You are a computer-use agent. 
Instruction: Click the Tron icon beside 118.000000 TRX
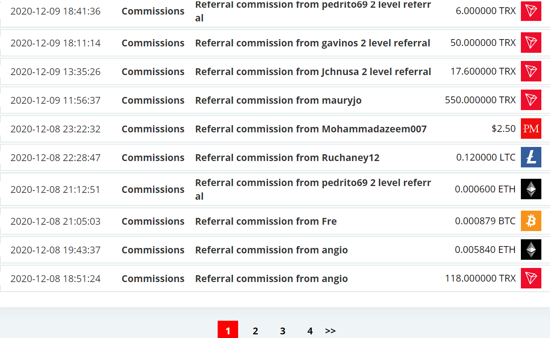coord(531,278)
